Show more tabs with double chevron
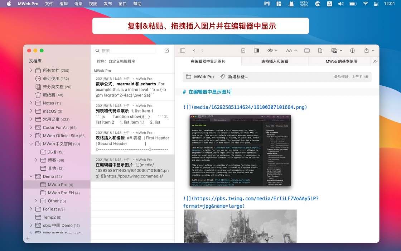 pos(375,61)
